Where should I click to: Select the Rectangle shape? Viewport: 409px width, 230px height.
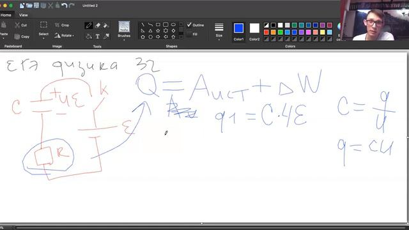click(x=158, y=24)
